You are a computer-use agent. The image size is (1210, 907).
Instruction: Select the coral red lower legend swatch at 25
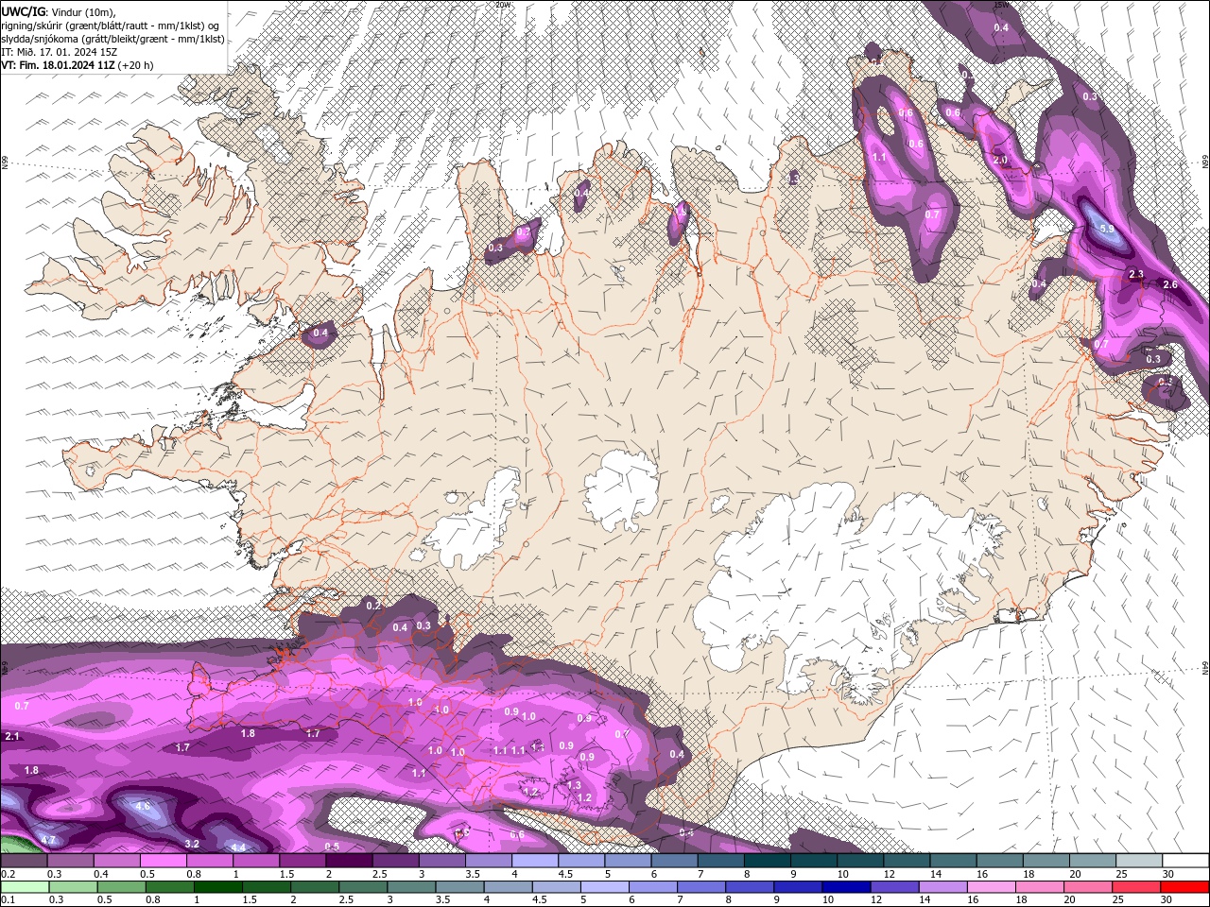coord(1137,887)
